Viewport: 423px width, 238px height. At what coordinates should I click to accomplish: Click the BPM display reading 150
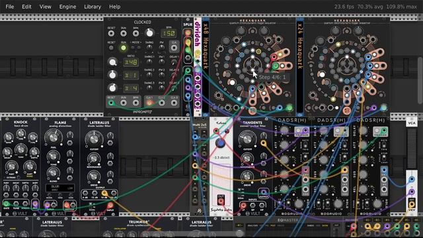(x=169, y=34)
